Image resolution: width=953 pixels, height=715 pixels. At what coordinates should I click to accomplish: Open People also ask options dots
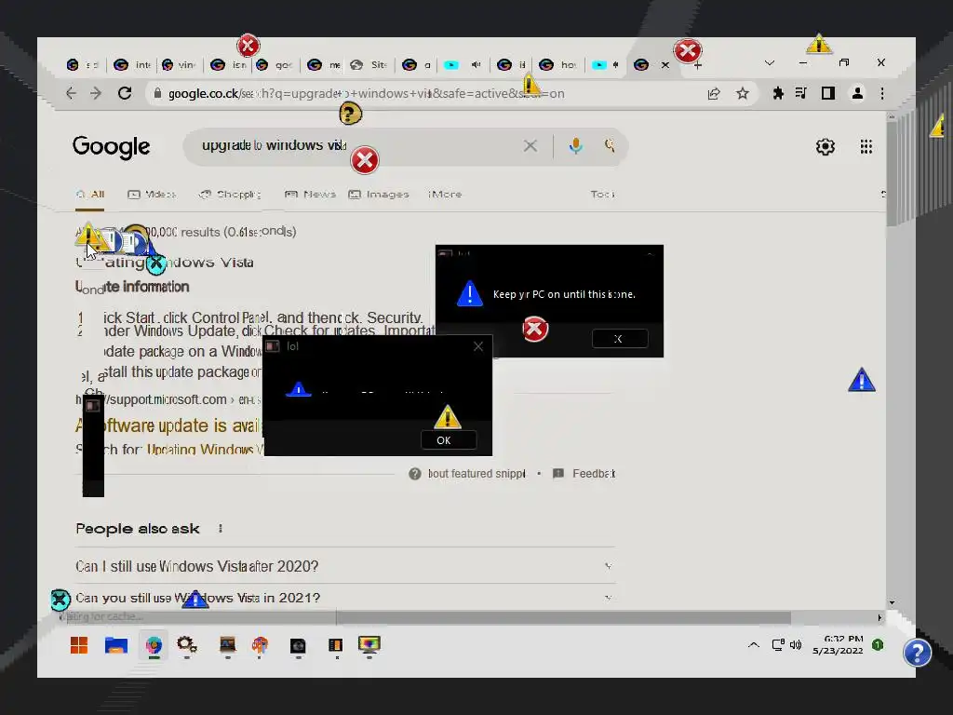(x=221, y=529)
